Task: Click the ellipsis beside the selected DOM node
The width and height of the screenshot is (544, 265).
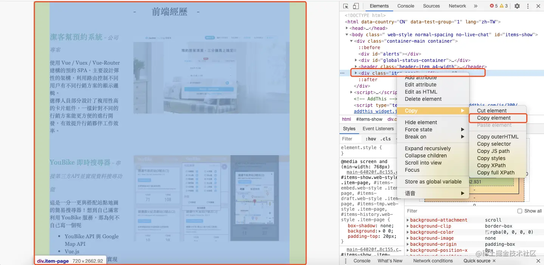Action: coord(343,73)
